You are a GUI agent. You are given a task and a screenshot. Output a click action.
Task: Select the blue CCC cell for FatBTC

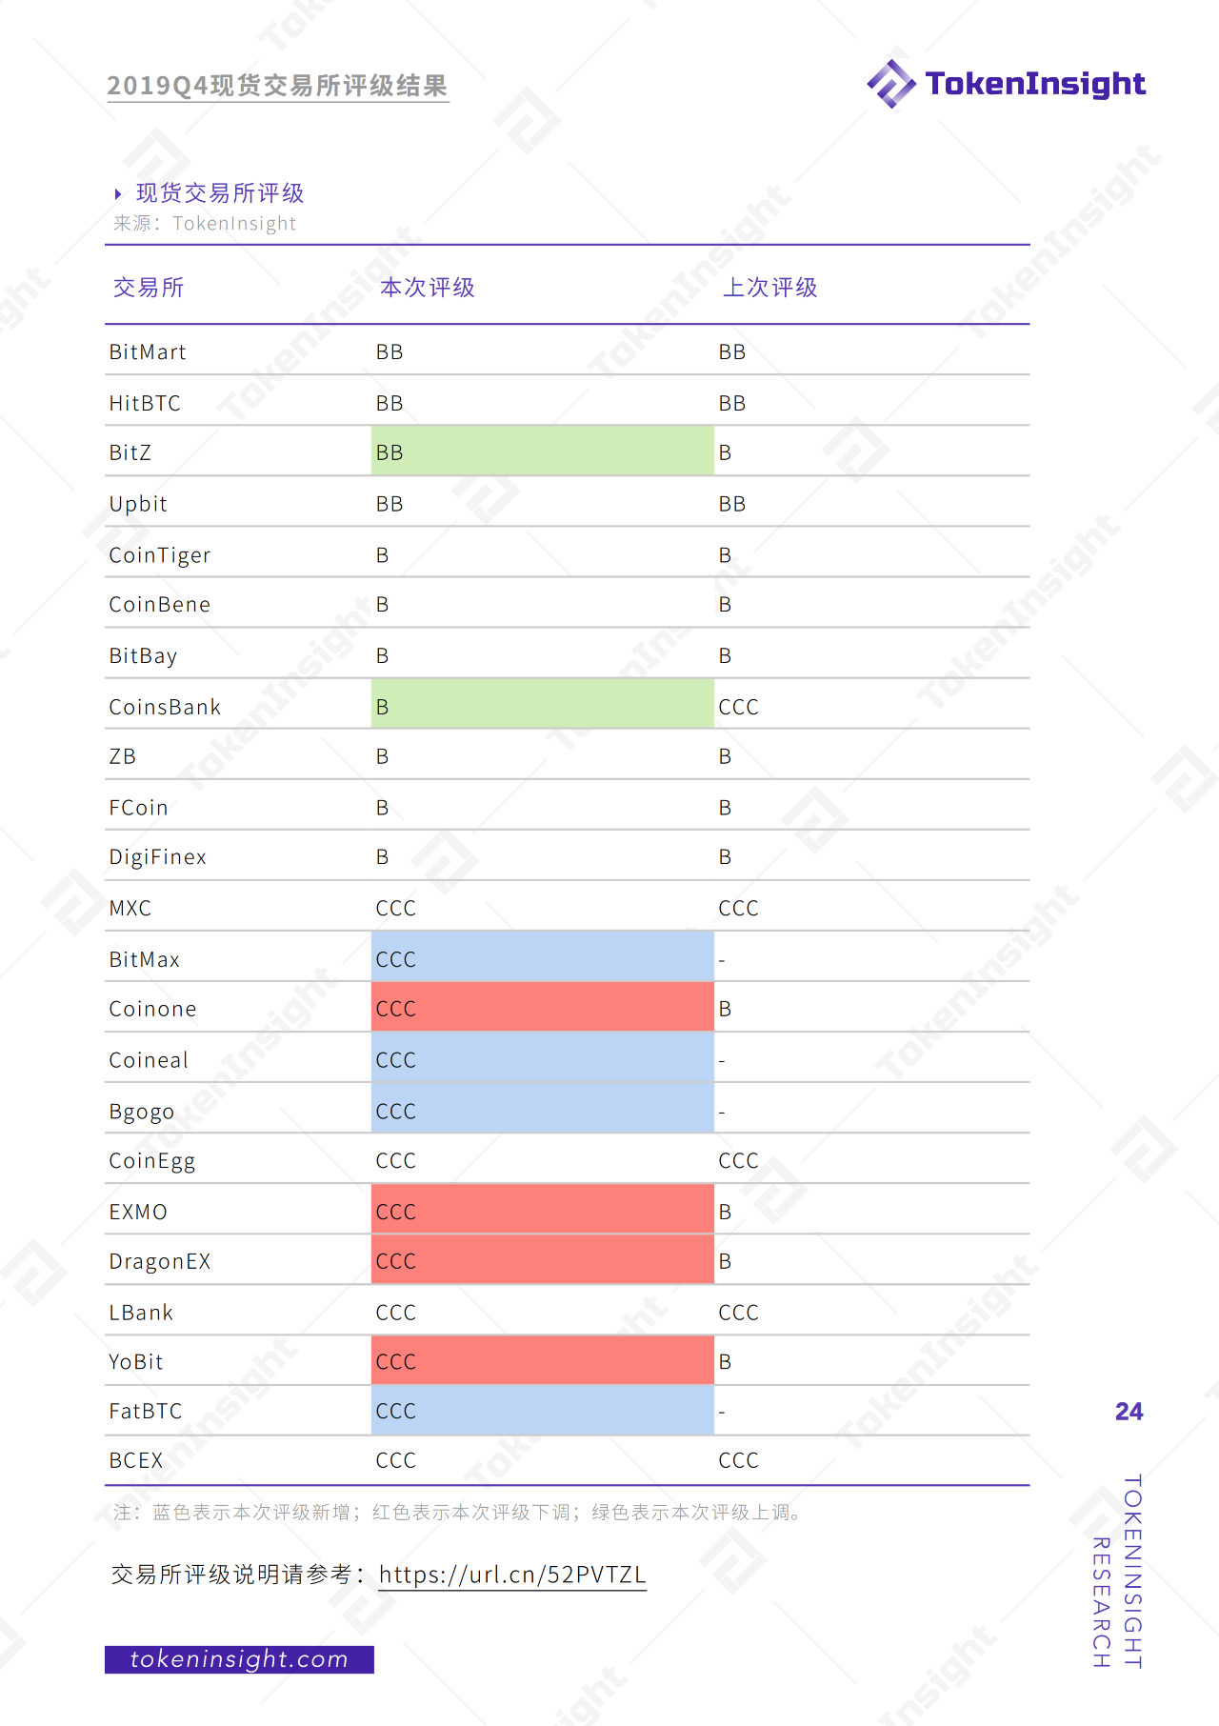(542, 1411)
